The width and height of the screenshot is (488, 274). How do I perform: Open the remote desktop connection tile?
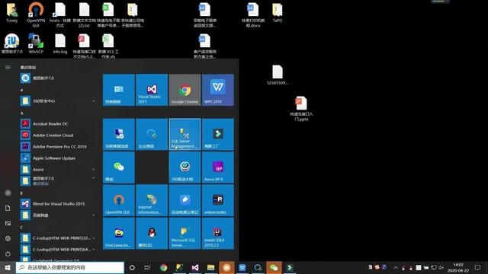(x=119, y=134)
